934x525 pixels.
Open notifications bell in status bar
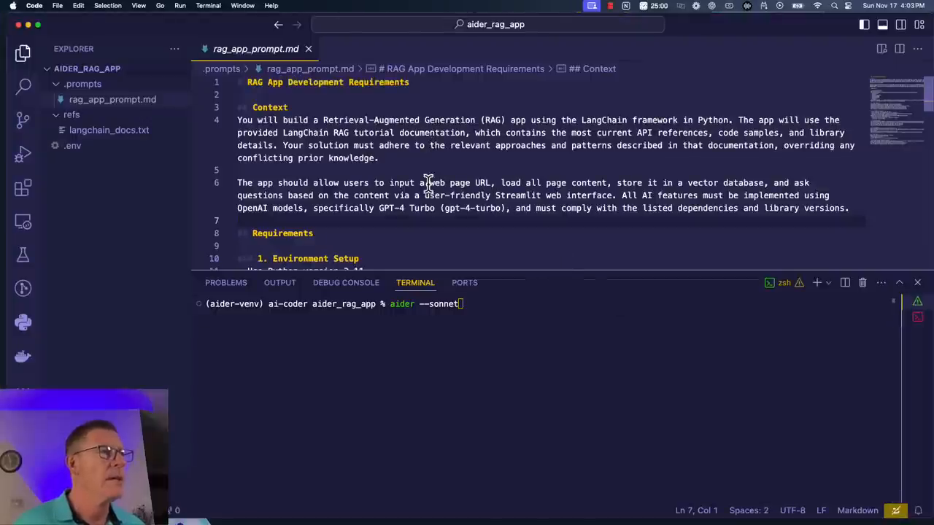919,510
